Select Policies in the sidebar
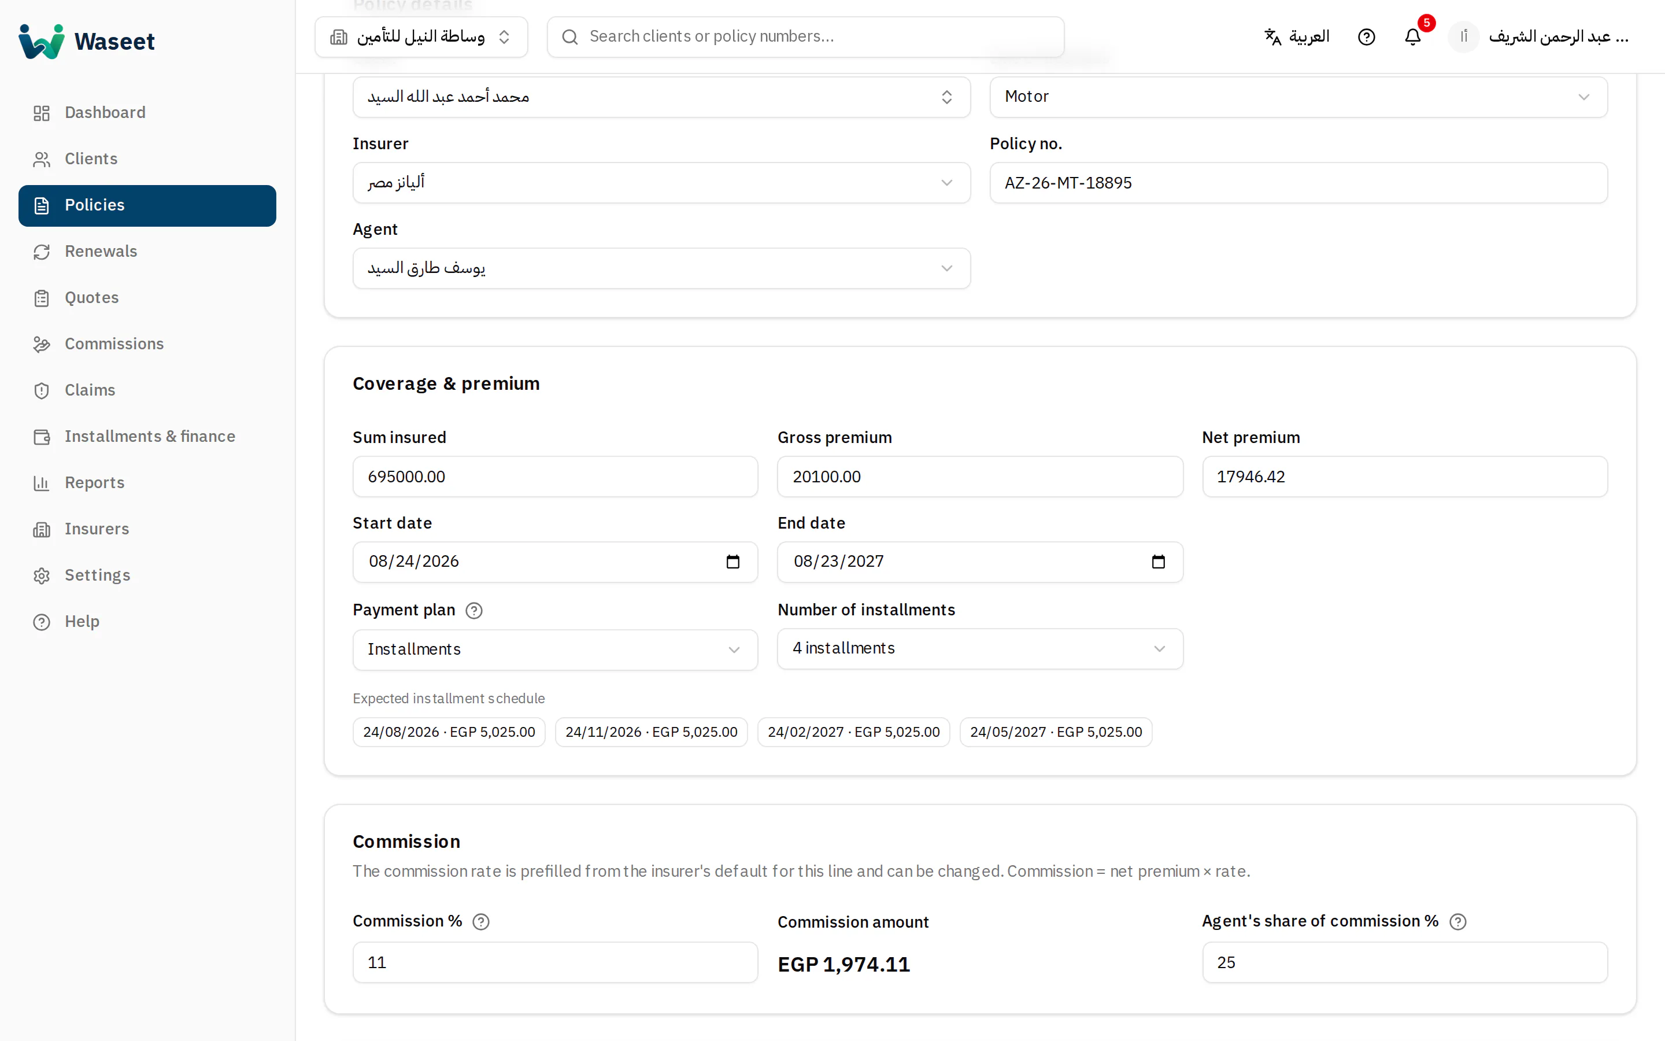Screen dimensions: 1665x1041 (x=147, y=205)
